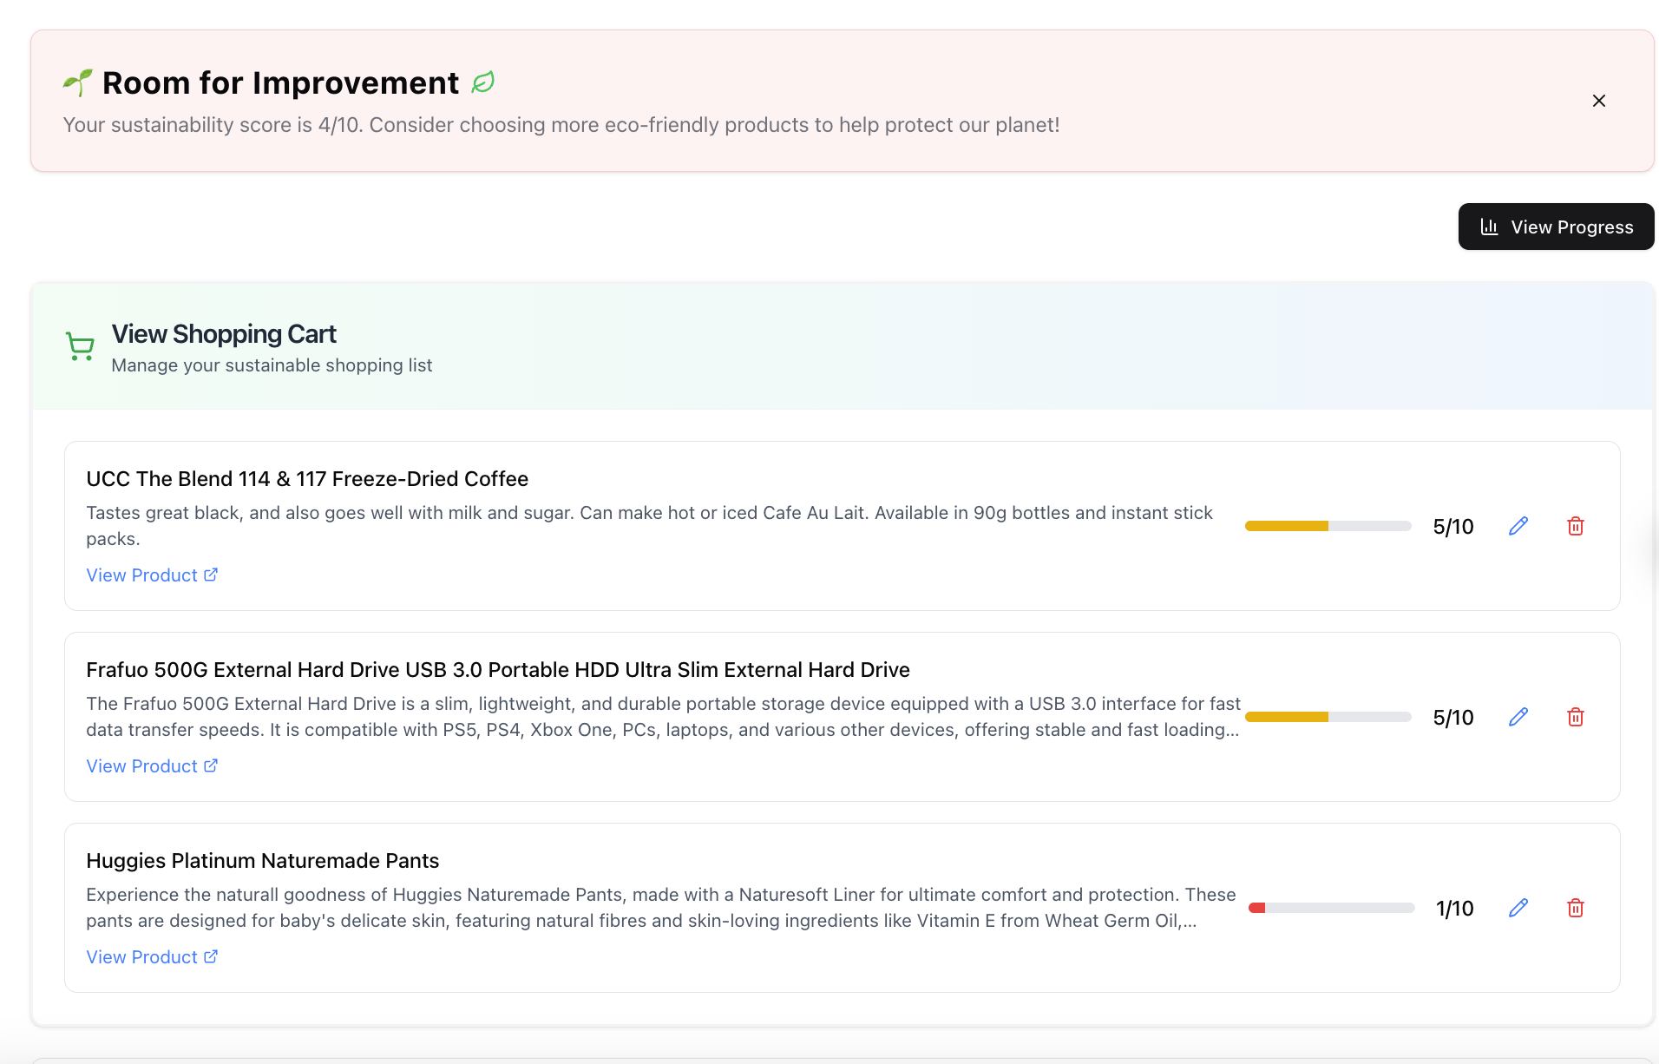
Task: Click the seedling icon in the banner
Action: pos(77,82)
